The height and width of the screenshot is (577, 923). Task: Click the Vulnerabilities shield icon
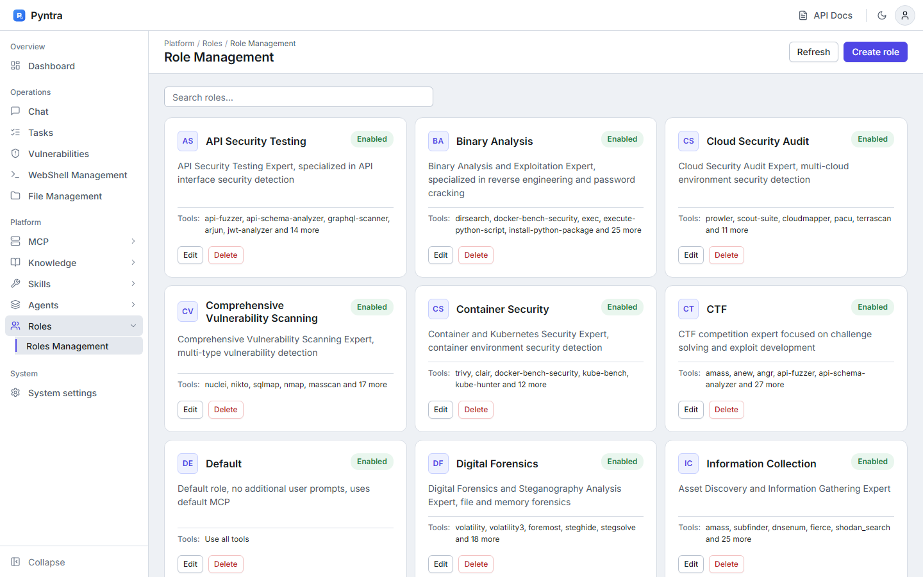click(15, 154)
